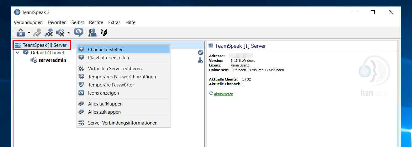Screen dimensions: 412x147
Task: Select Virtuellen Server editieren
Action: 115,68
